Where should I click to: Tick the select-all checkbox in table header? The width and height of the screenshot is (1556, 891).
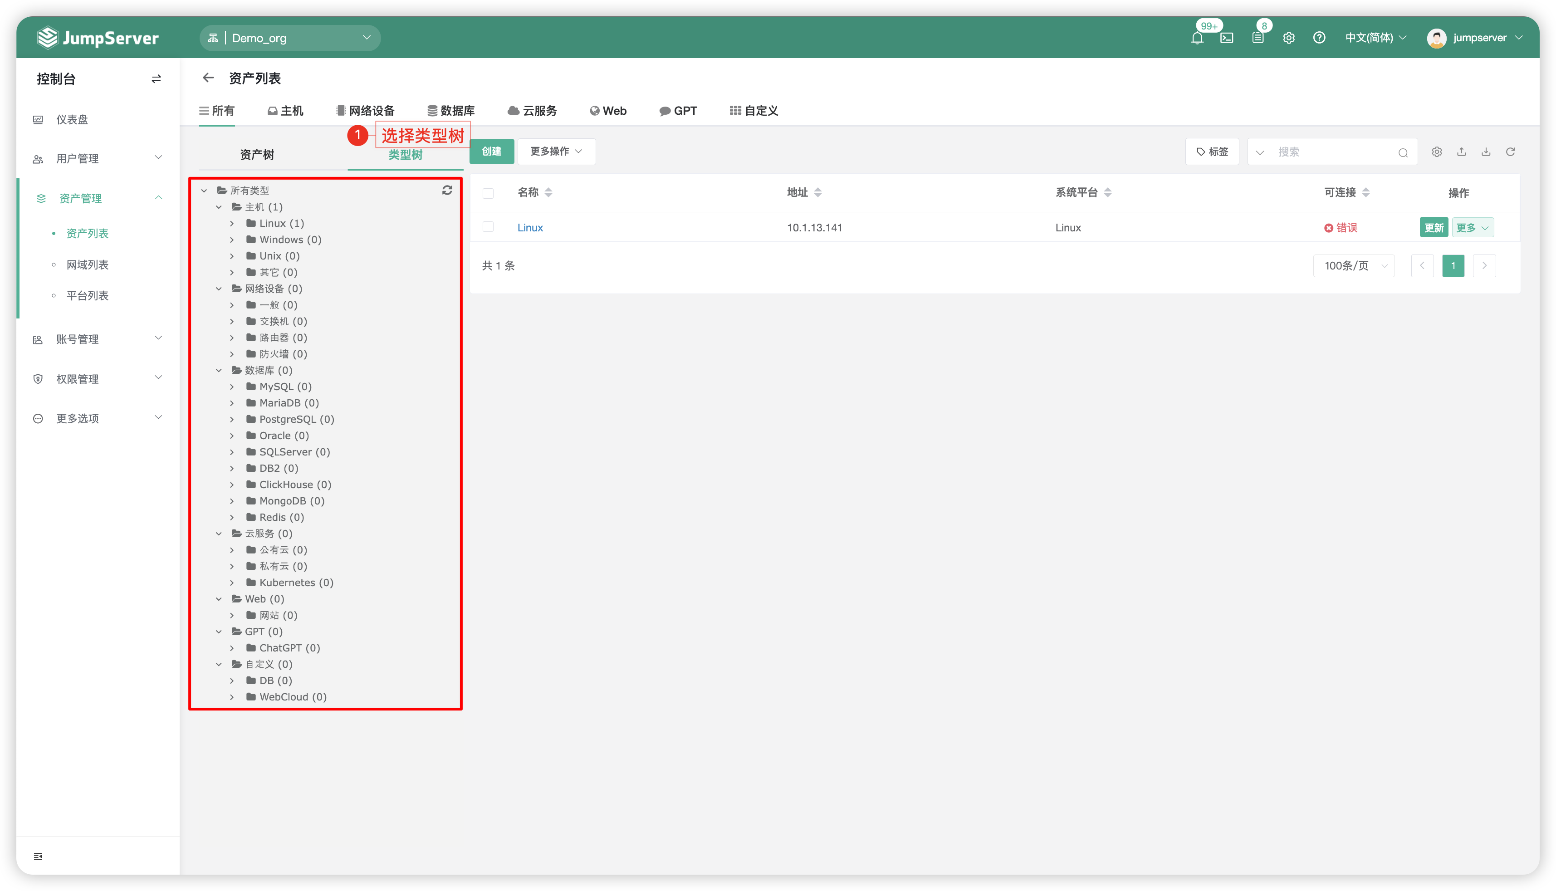pyautogui.click(x=488, y=193)
